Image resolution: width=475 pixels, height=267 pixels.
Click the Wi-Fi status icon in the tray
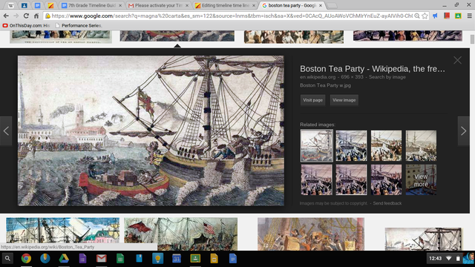[449, 258]
